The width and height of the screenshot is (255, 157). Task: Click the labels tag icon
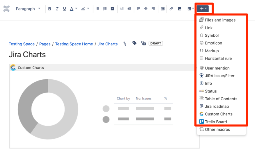coord(134,43)
